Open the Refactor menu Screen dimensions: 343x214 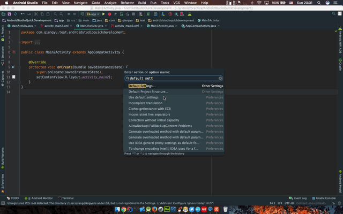tap(127, 3)
